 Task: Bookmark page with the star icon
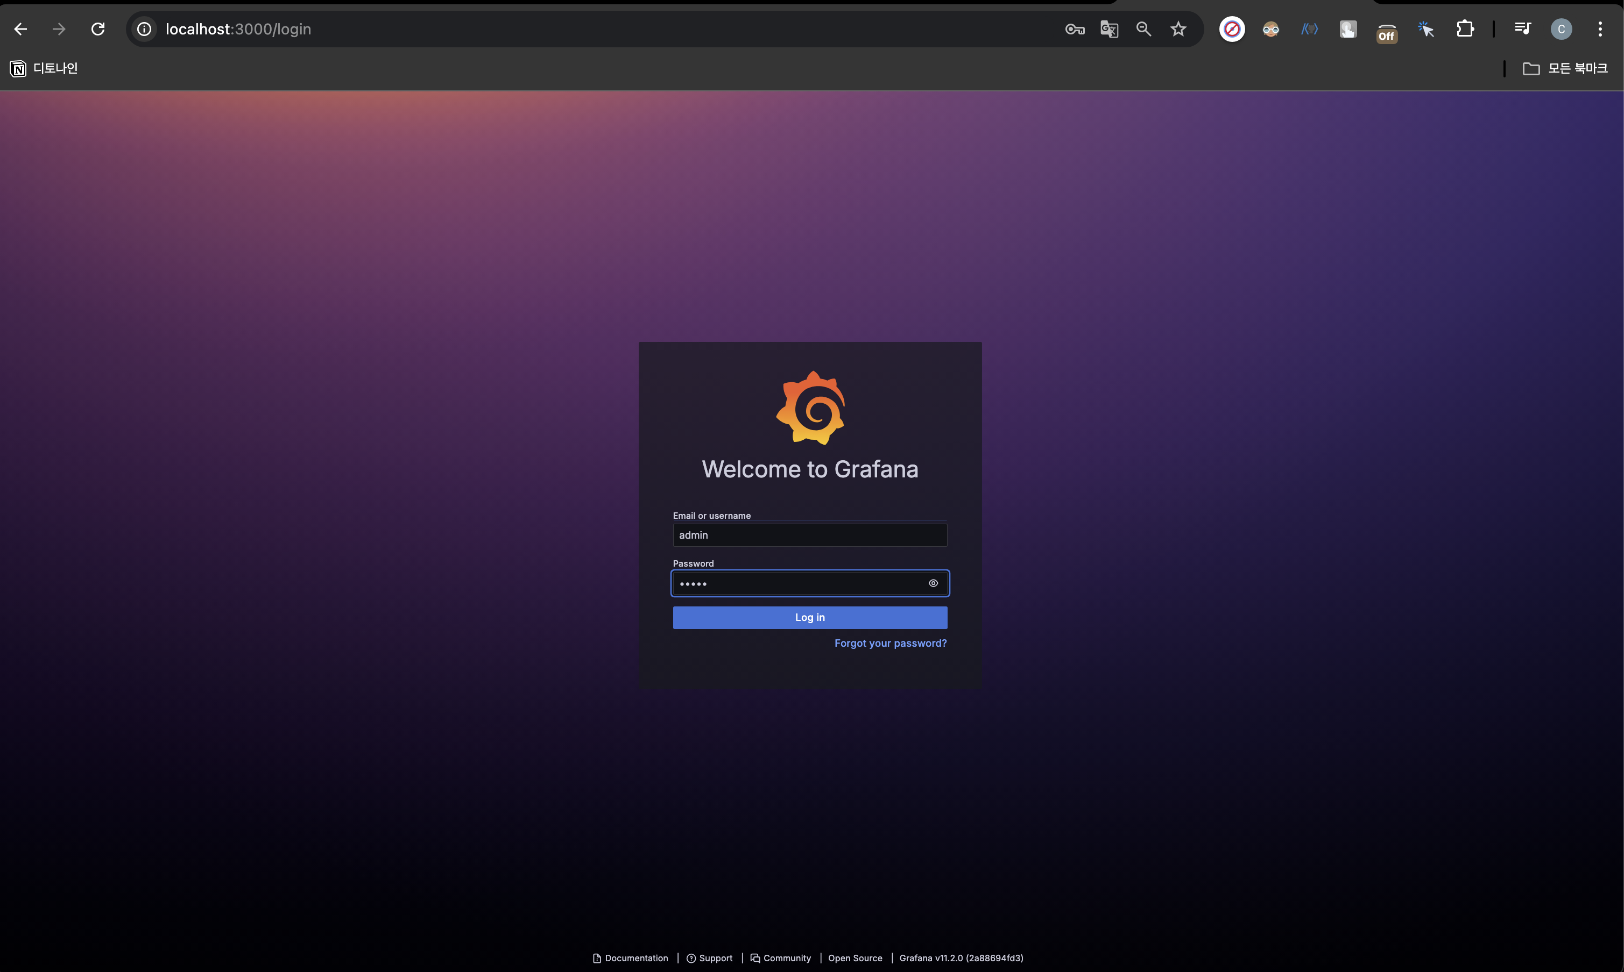1178,29
